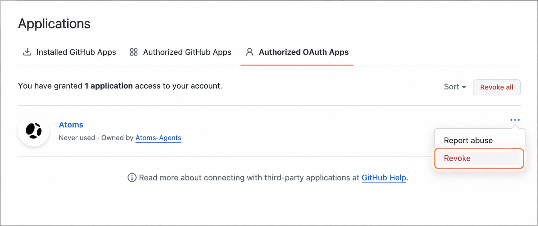Open the Sort dropdown

click(x=455, y=87)
